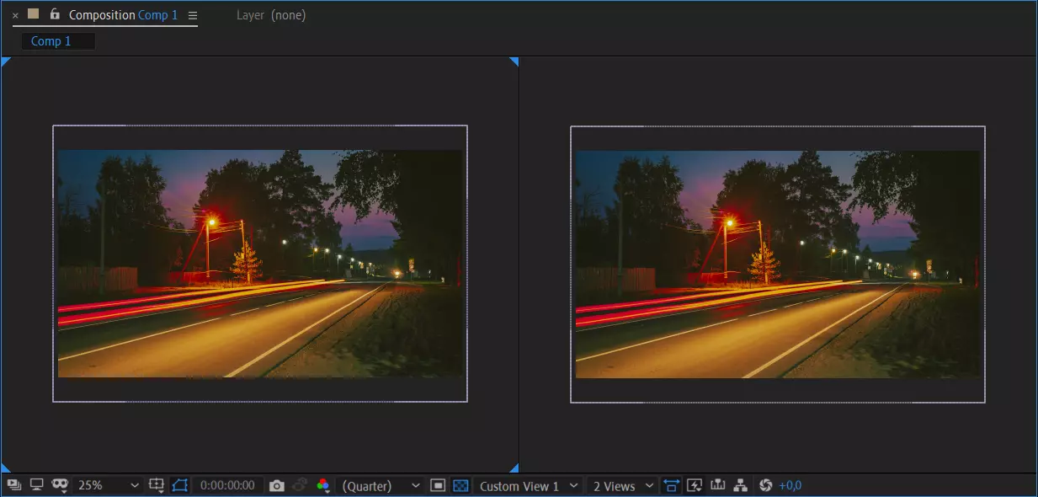Open grid and guide options icon
Image resolution: width=1038 pixels, height=497 pixels.
(x=157, y=485)
